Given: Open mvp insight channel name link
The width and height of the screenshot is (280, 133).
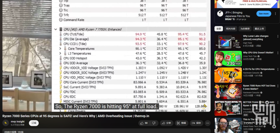Looking at the screenshot, I should coord(18,122).
